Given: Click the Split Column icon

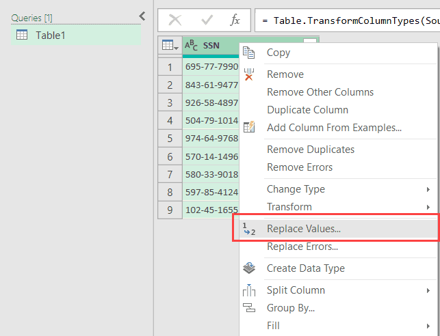Looking at the screenshot, I should [x=249, y=290].
